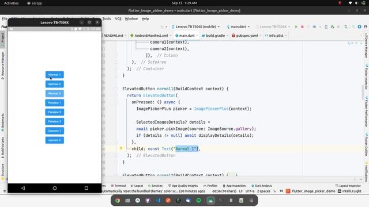Collapse normal1 function fold marker in gutter
The image size is (369, 207).
pyautogui.click(x=116, y=89)
